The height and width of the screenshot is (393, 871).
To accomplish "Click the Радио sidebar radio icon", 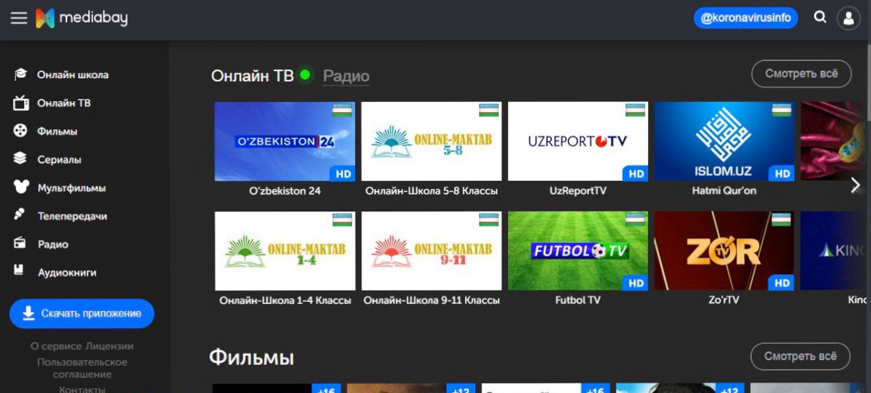I will pos(20,243).
